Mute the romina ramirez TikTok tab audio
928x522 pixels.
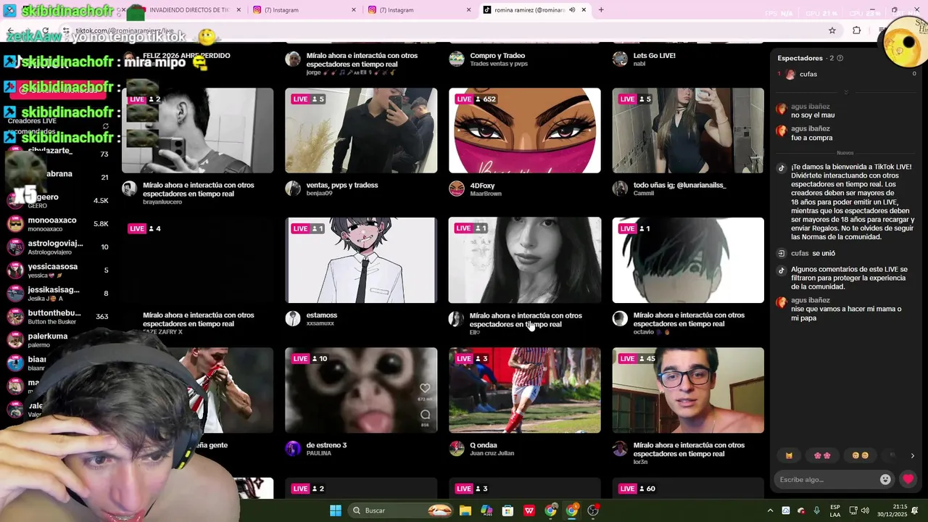click(x=572, y=10)
